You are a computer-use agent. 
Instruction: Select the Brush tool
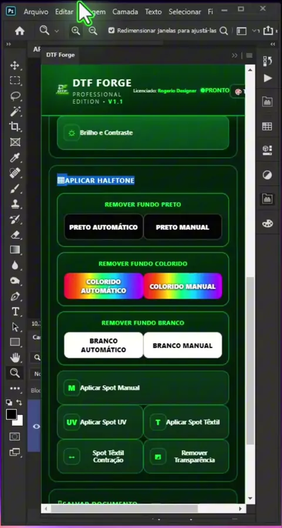[x=15, y=189]
